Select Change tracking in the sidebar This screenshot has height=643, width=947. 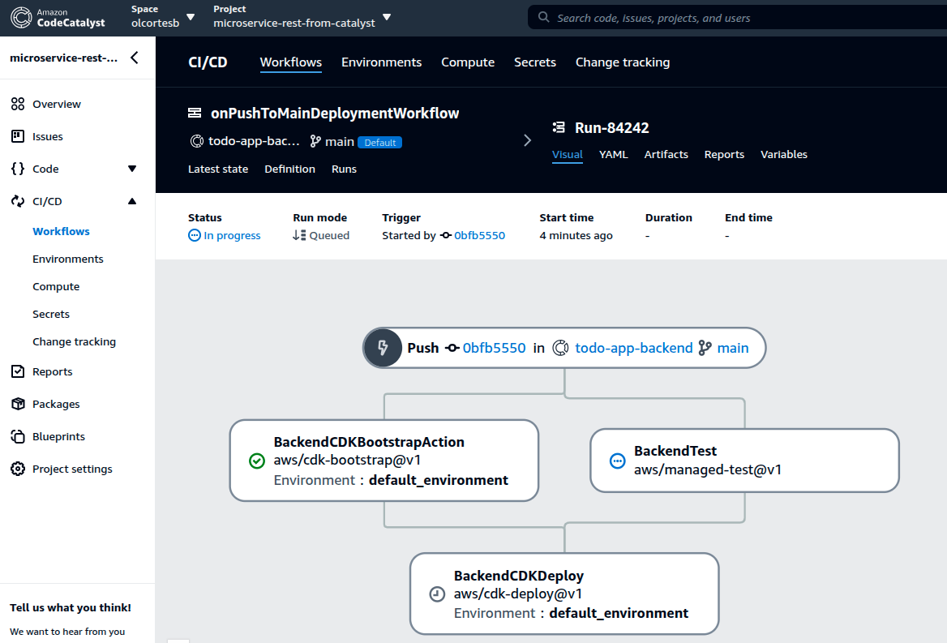point(74,341)
